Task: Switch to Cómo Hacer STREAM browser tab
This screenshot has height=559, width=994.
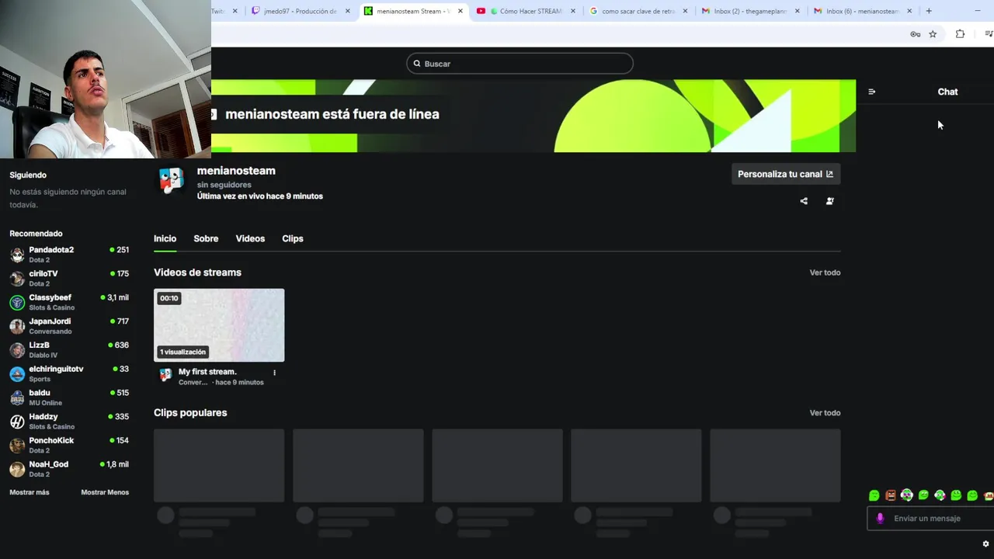Action: (x=525, y=11)
